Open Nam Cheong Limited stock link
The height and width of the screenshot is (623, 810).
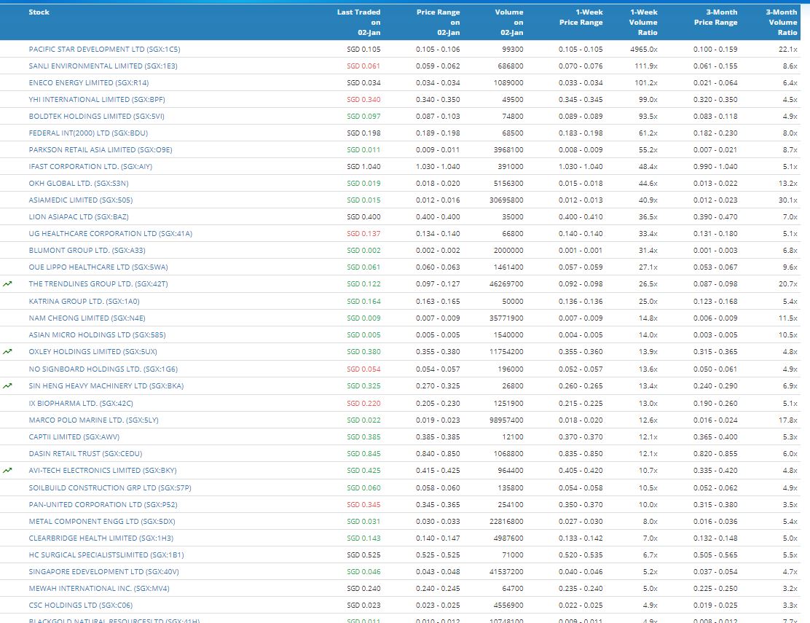point(87,318)
